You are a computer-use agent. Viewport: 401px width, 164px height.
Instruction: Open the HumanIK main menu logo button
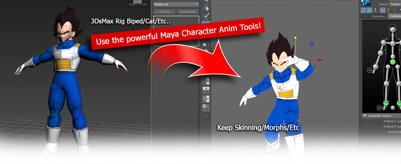[x=366, y=3]
